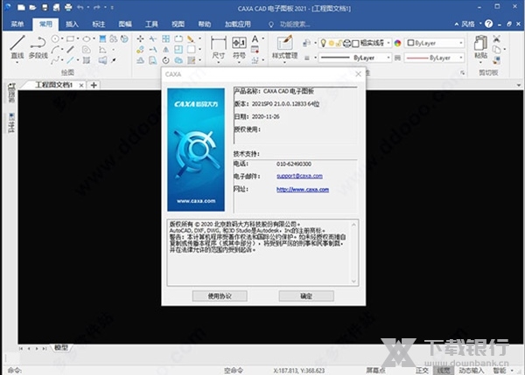Image resolution: width=525 pixels, height=375 pixels.
Task: Switch to the 标注 ribbon tab
Action: pyautogui.click(x=98, y=24)
